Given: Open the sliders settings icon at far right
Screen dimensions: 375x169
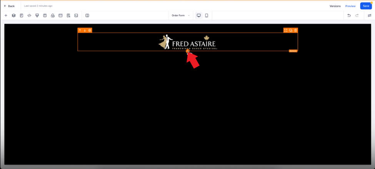Looking at the screenshot, I should tap(370, 15).
